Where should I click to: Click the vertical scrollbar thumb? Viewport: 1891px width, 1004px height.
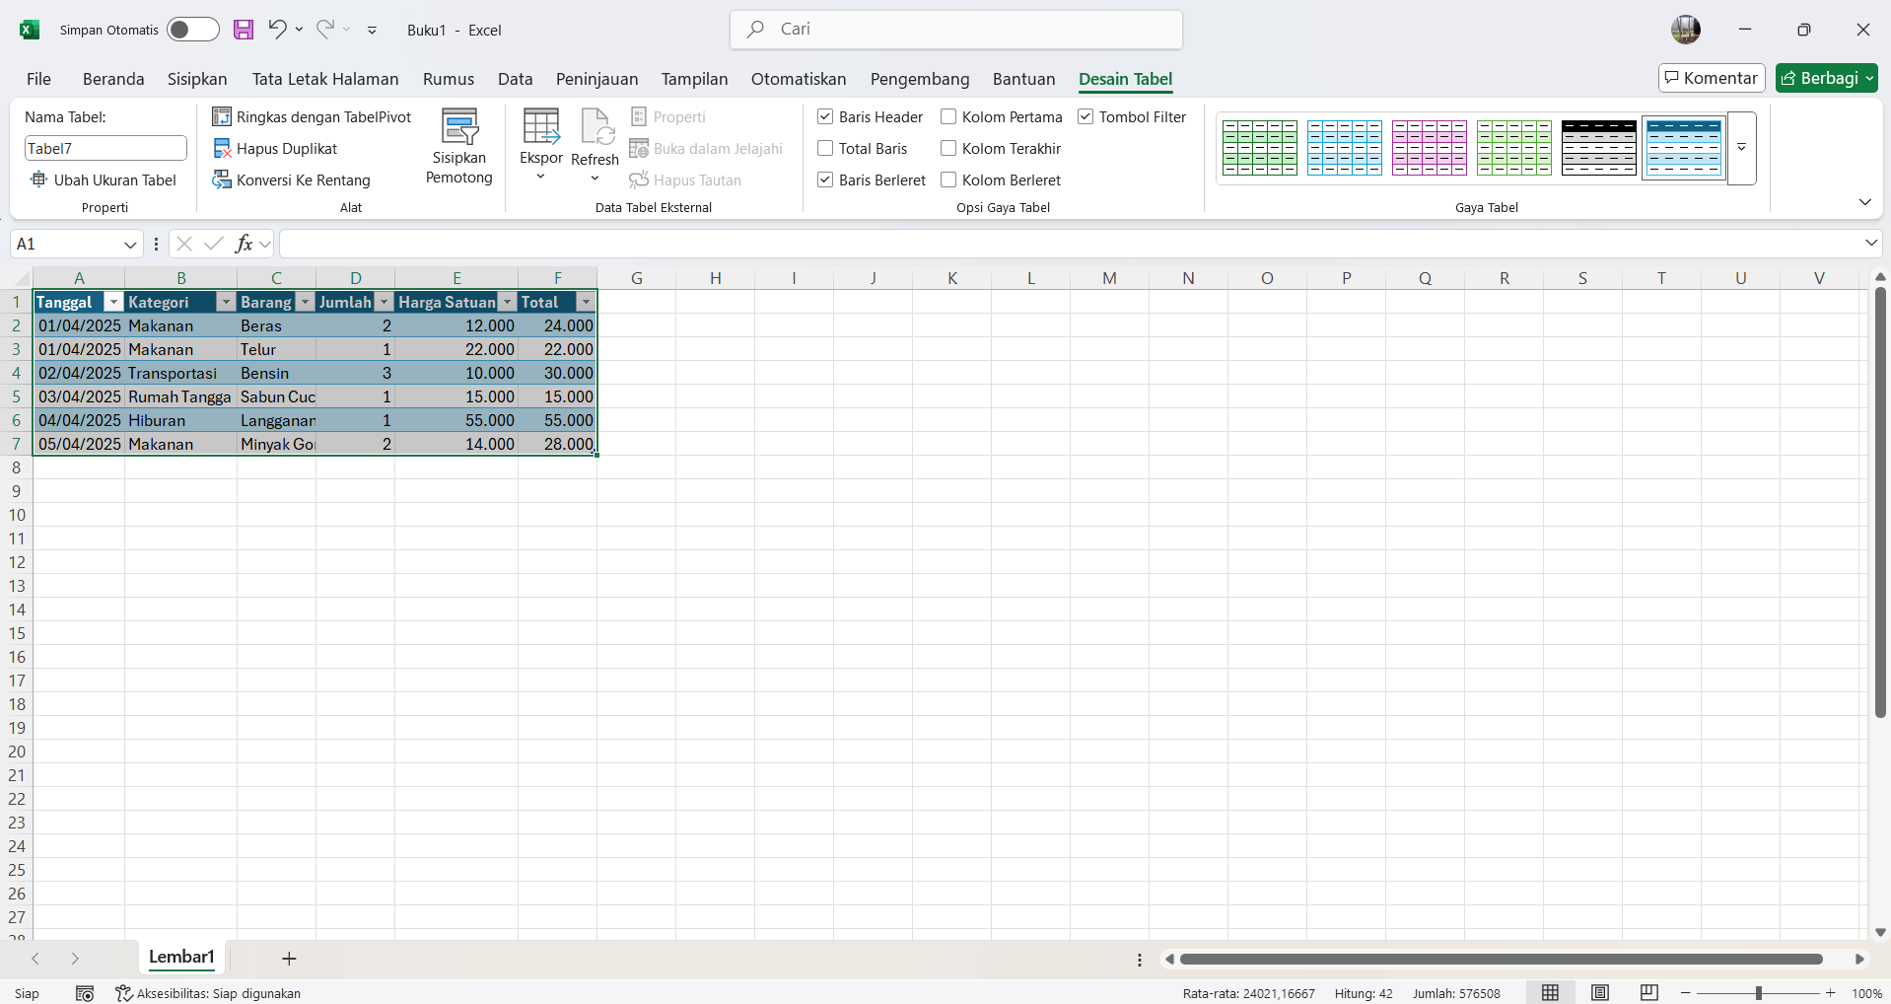[x=1880, y=503]
